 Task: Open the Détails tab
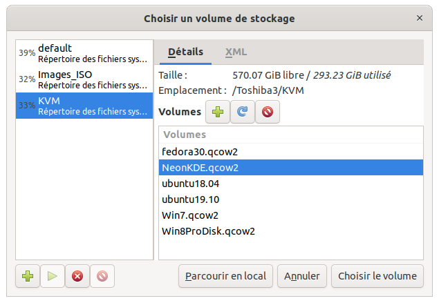[185, 52]
